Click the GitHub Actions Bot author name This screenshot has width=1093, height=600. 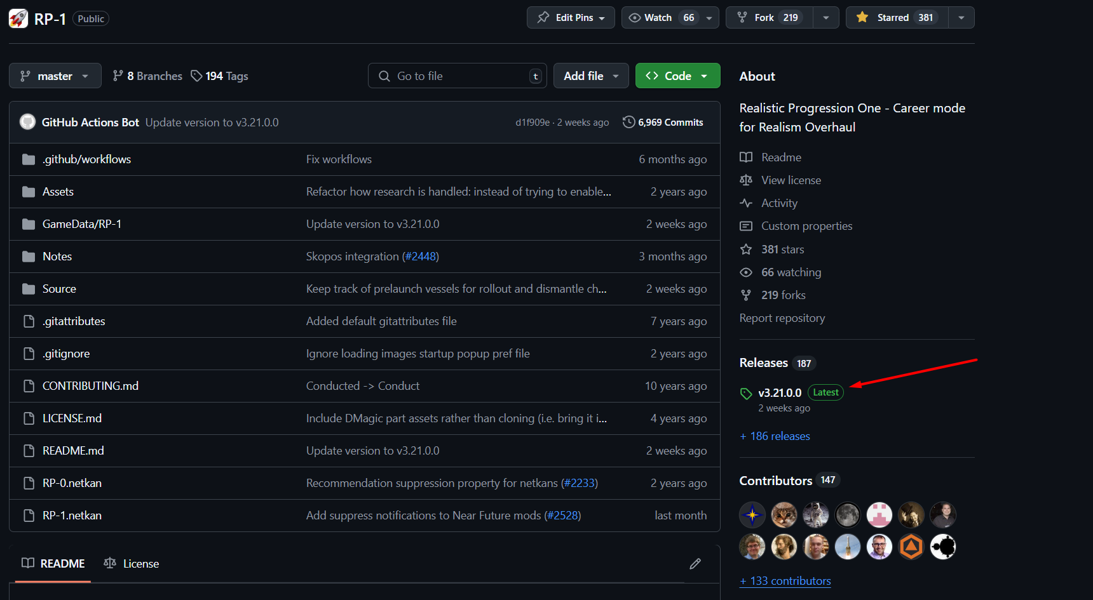90,123
